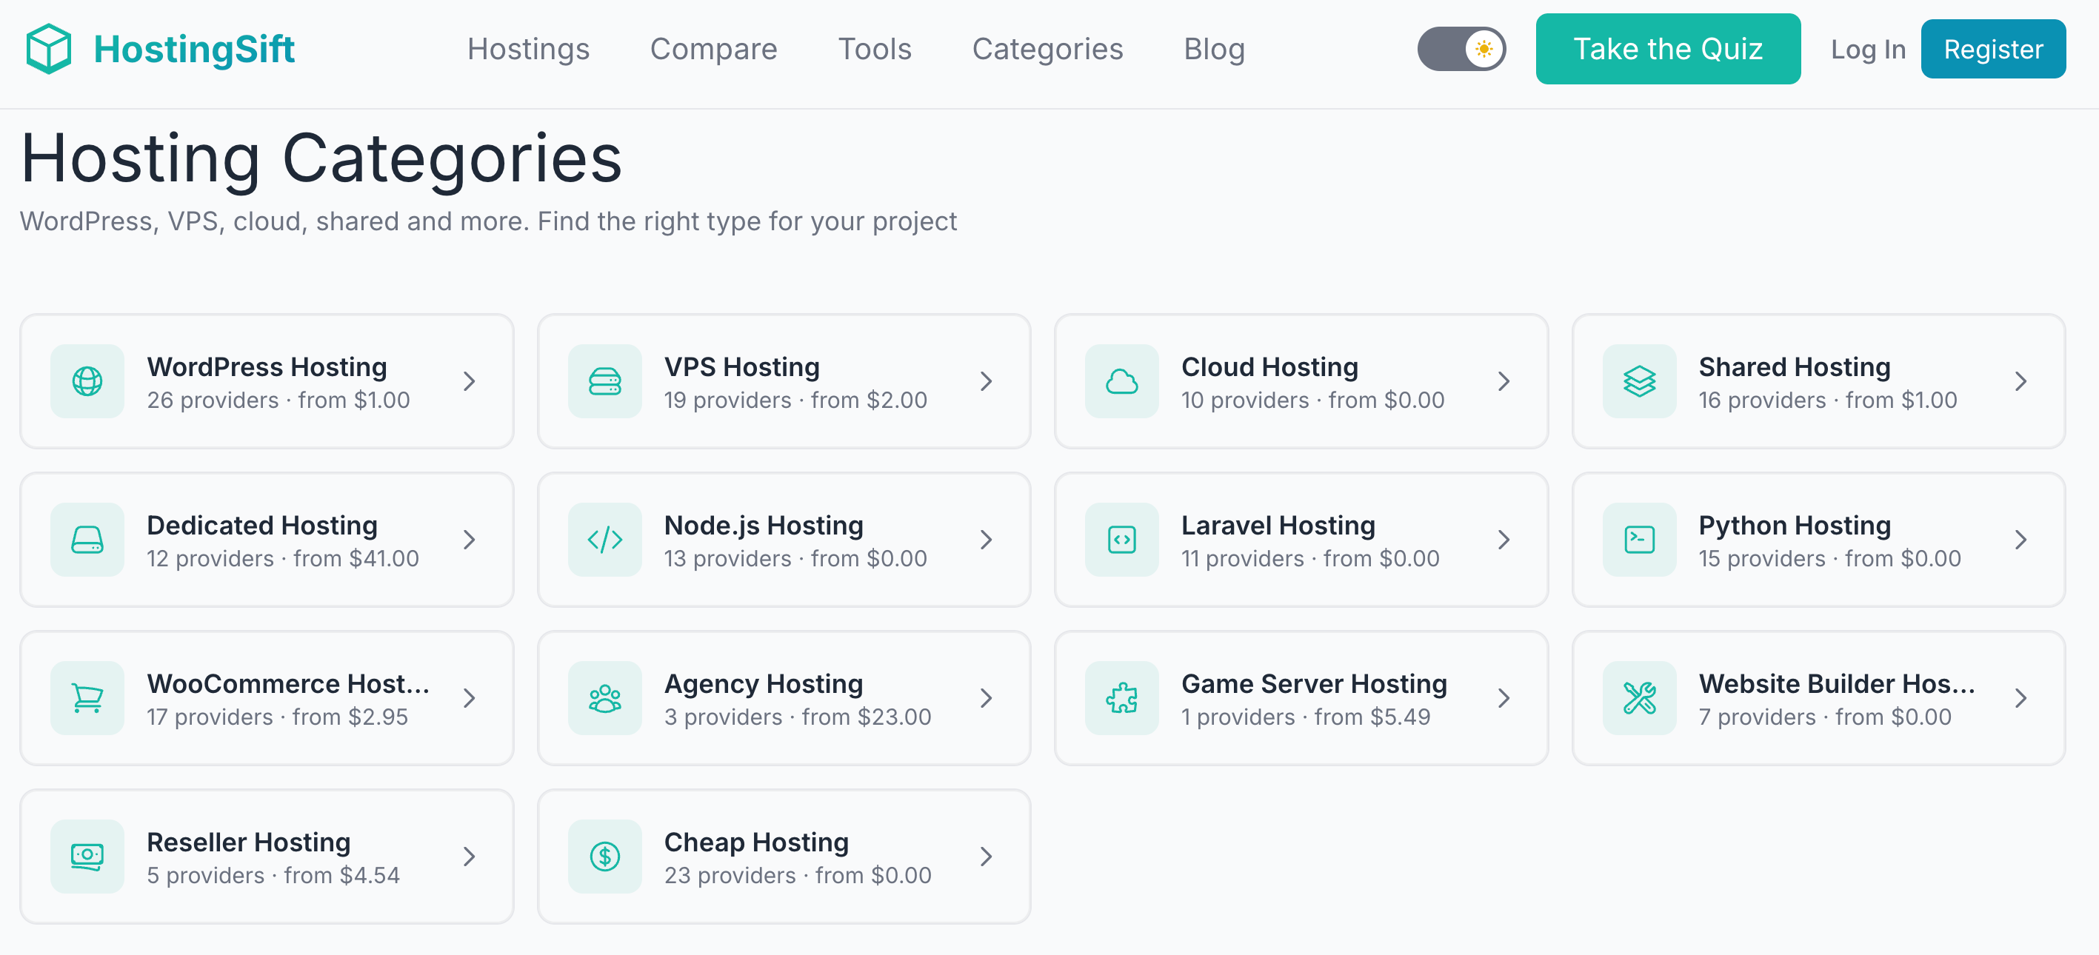
Task: Click the VPS Hosting server icon
Action: [604, 381]
